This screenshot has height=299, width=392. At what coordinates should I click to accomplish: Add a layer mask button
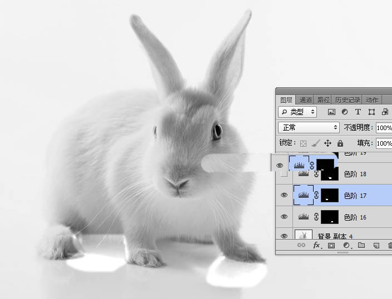331,246
